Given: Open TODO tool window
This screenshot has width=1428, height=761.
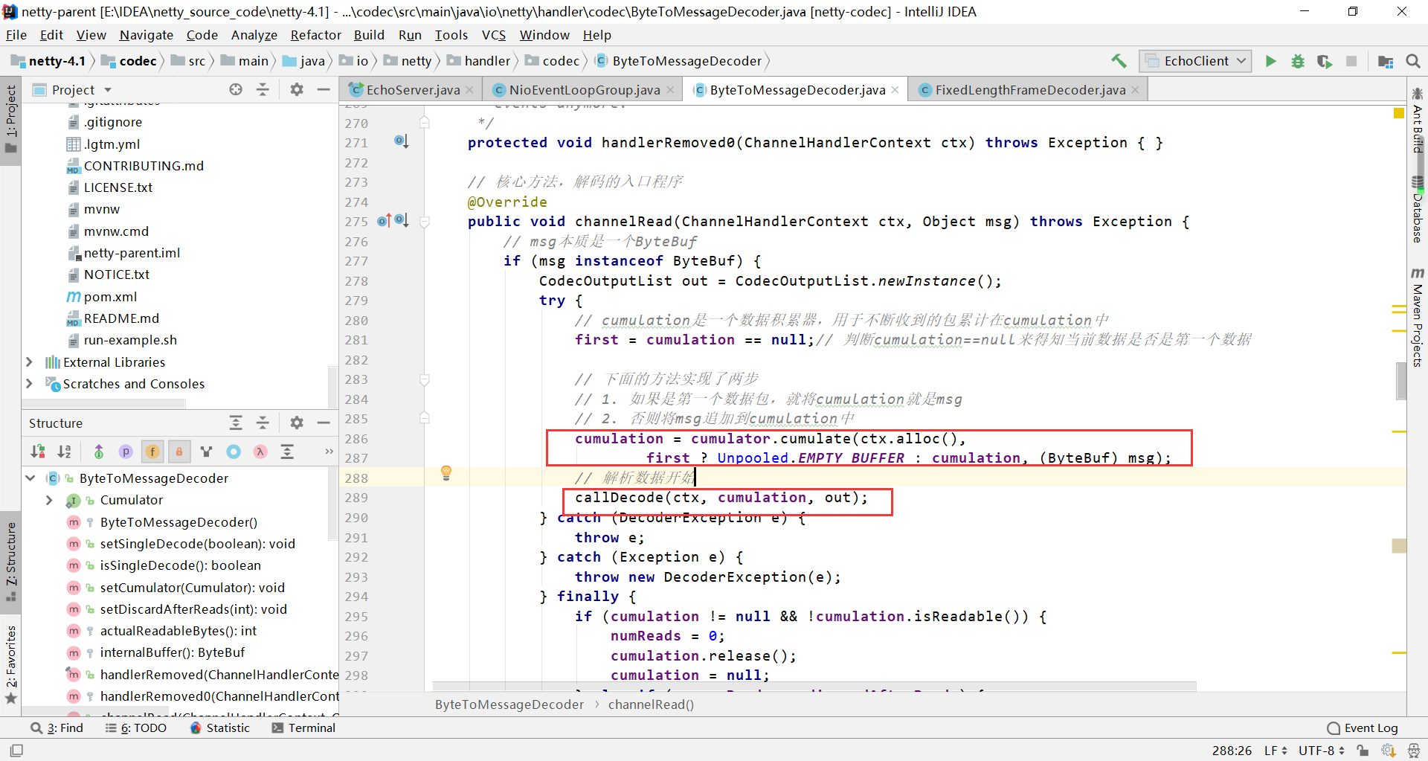Looking at the screenshot, I should 136,728.
